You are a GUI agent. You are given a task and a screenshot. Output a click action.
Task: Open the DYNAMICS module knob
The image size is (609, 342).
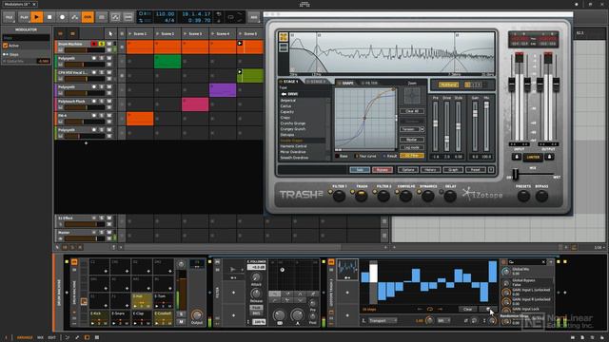pyautogui.click(x=428, y=197)
